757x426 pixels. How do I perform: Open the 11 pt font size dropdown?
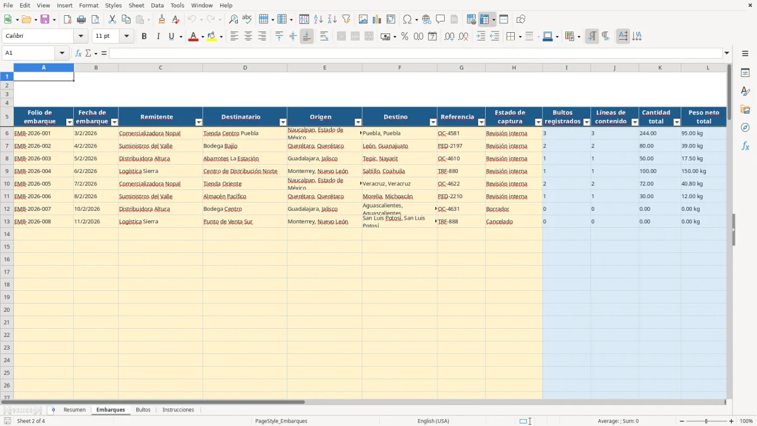[127, 37]
